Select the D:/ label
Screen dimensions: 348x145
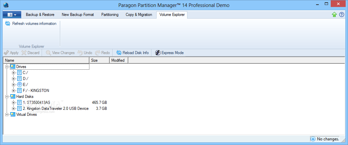(26, 79)
